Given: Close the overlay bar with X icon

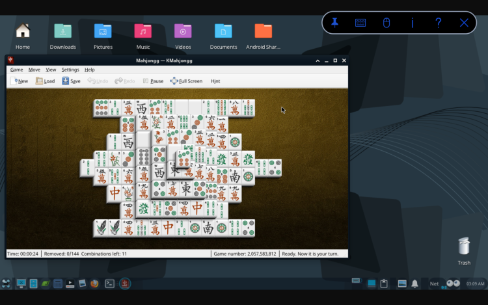Looking at the screenshot, I should coord(464,23).
